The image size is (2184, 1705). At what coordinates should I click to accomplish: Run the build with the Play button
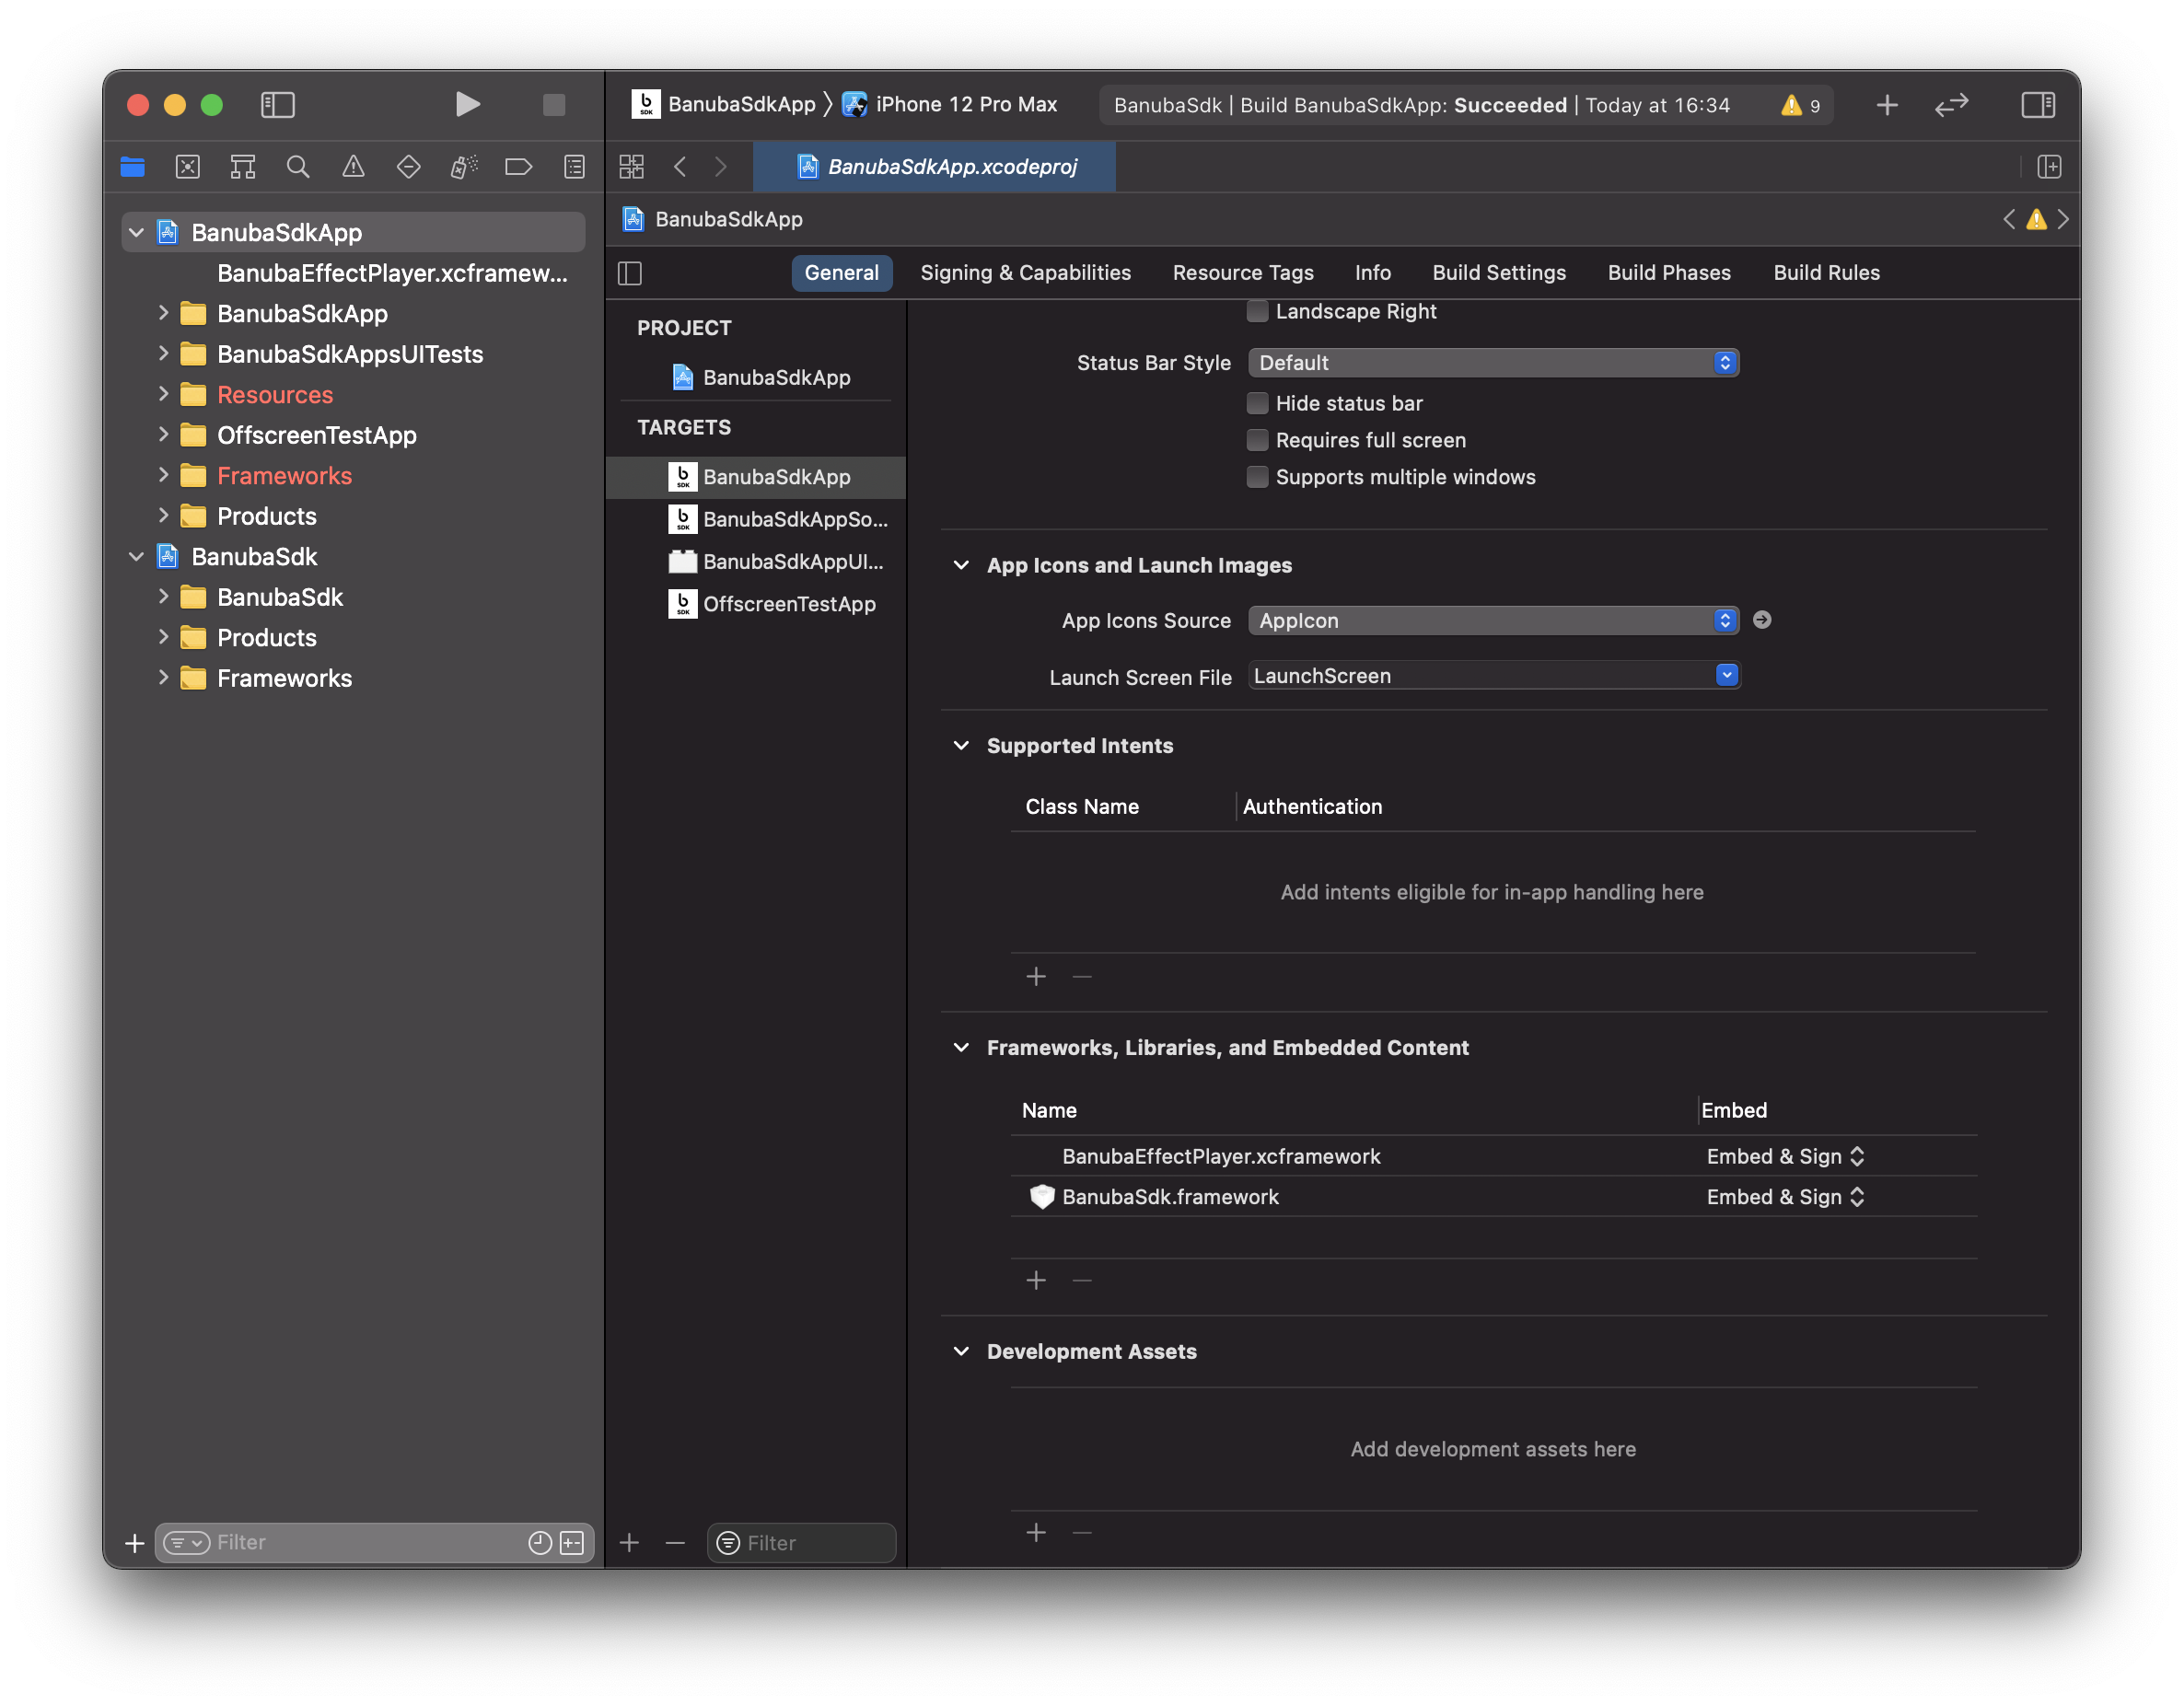[x=467, y=104]
